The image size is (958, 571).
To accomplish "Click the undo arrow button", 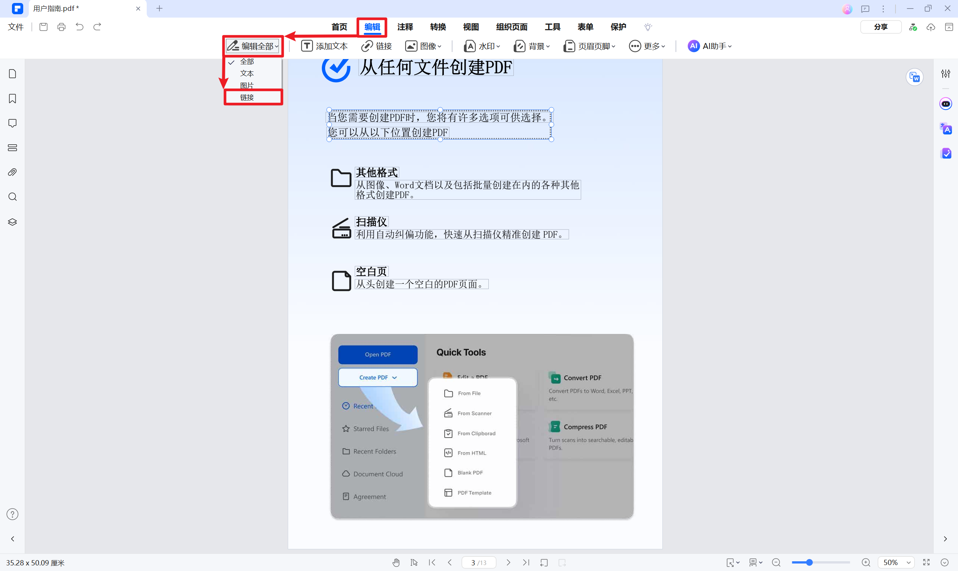I will [79, 27].
